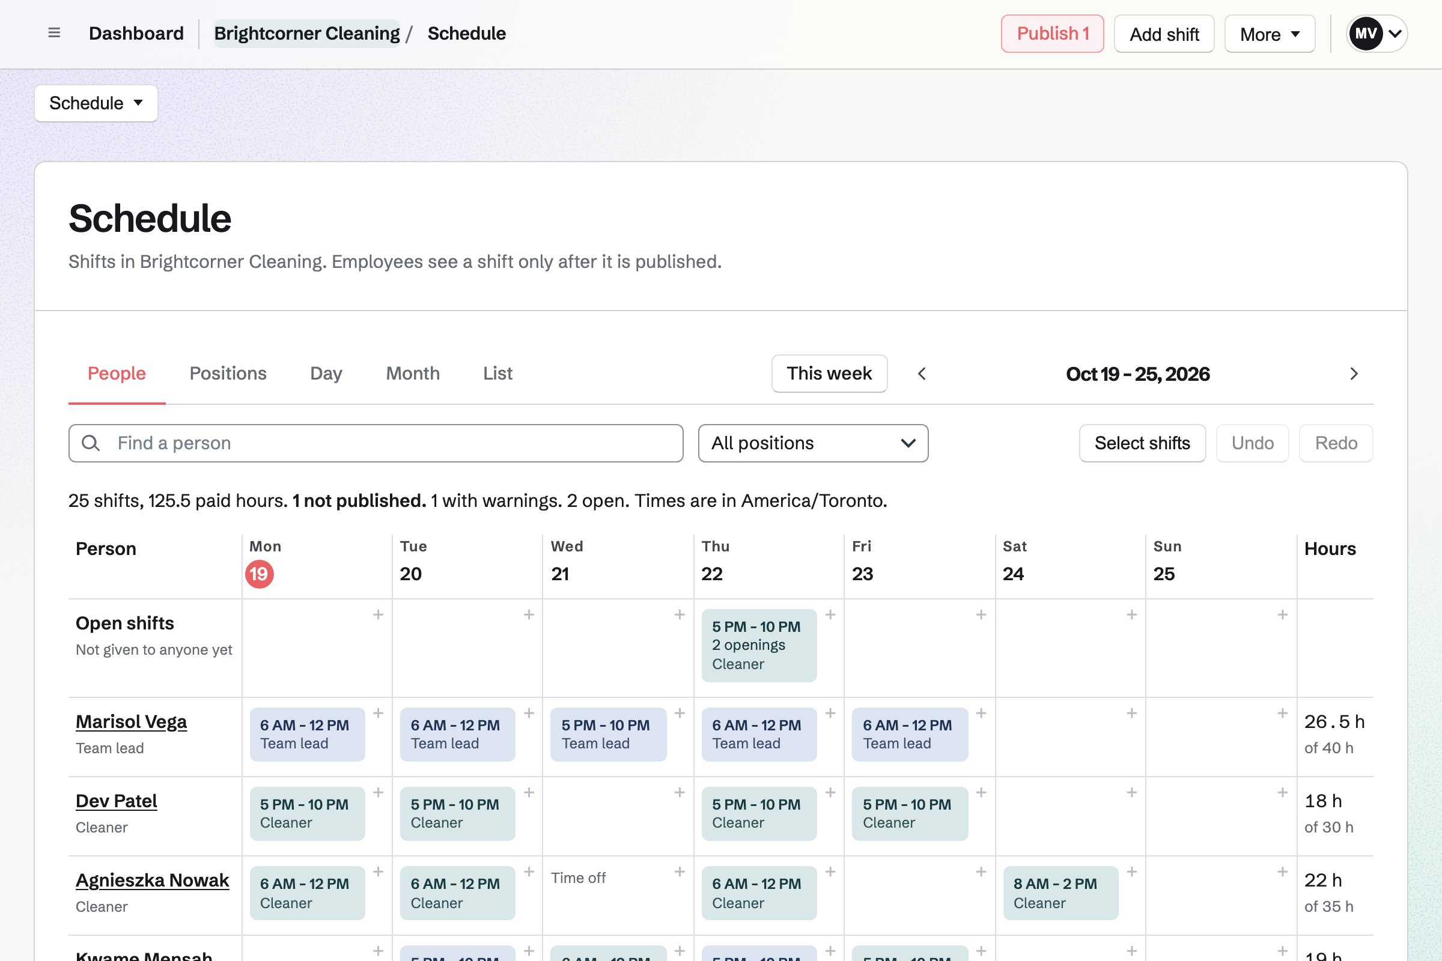Add shift for Dev Patel on Wednesday
The height and width of the screenshot is (961, 1442).
pyautogui.click(x=680, y=792)
